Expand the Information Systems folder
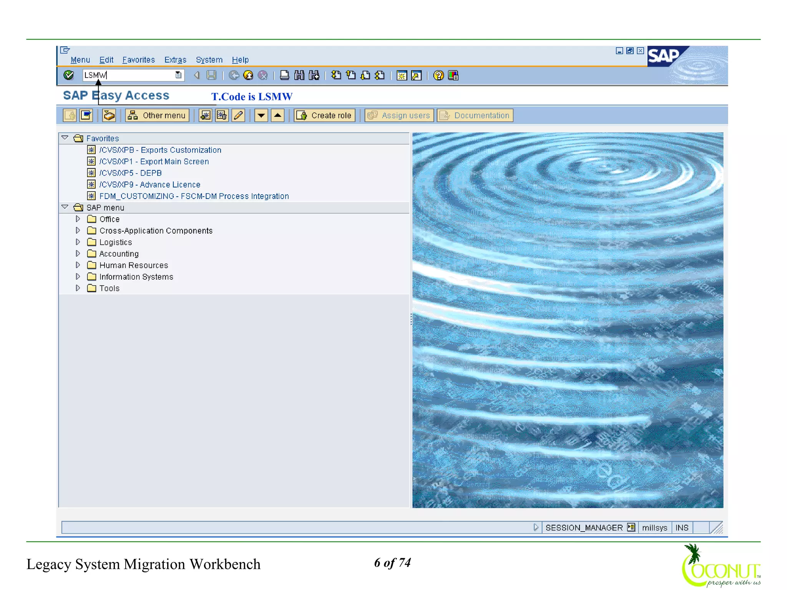 [78, 276]
